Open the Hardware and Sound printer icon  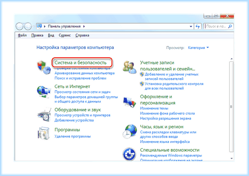[x=44, y=115]
